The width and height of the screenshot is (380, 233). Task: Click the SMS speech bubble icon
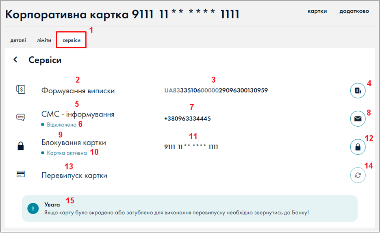click(20, 117)
